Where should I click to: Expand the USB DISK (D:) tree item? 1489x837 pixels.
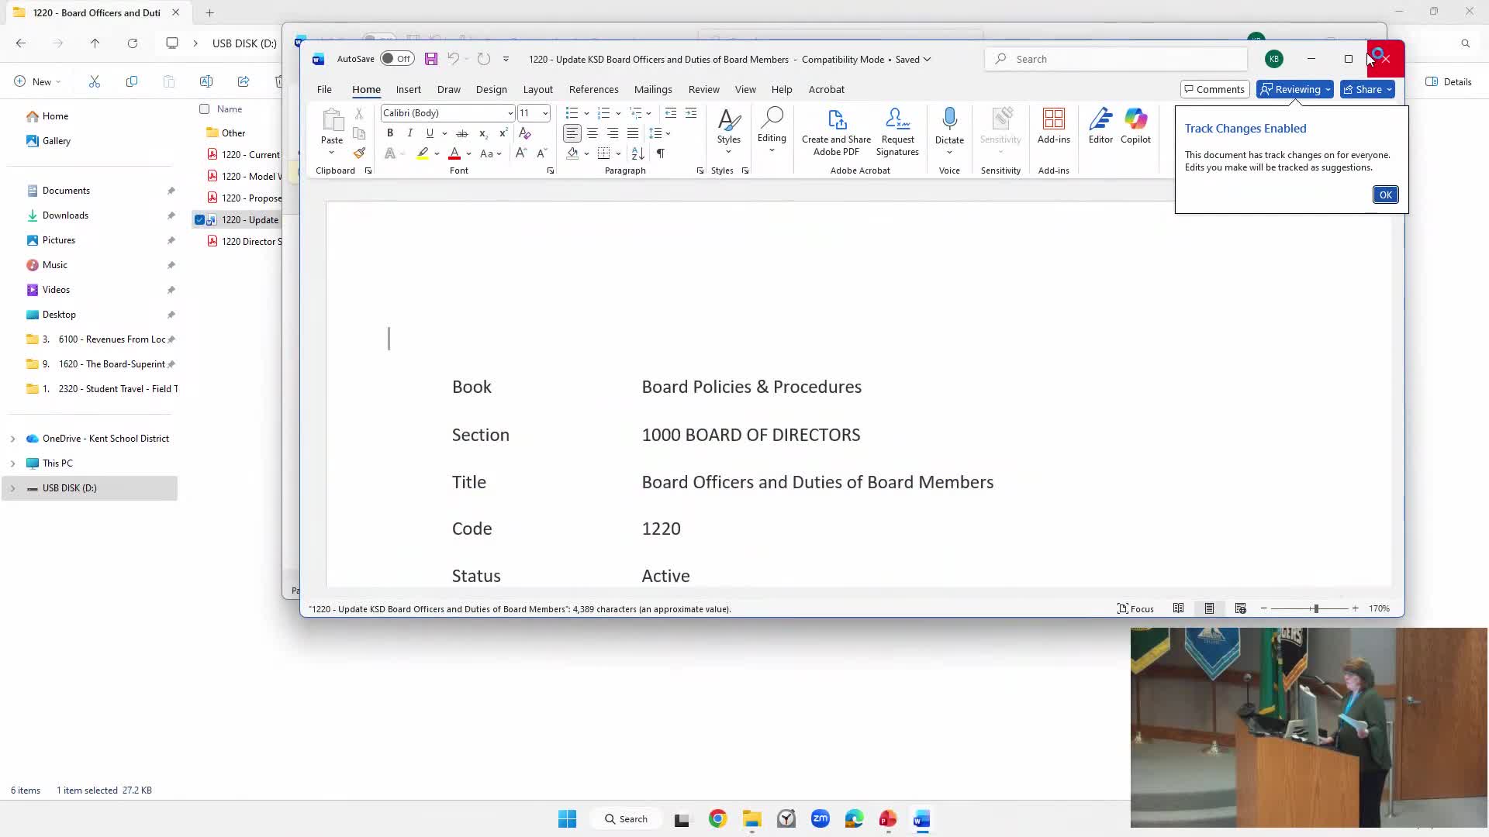(12, 488)
